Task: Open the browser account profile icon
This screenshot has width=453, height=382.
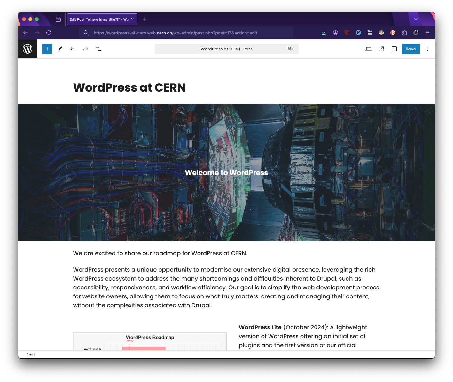Action: click(x=335, y=33)
